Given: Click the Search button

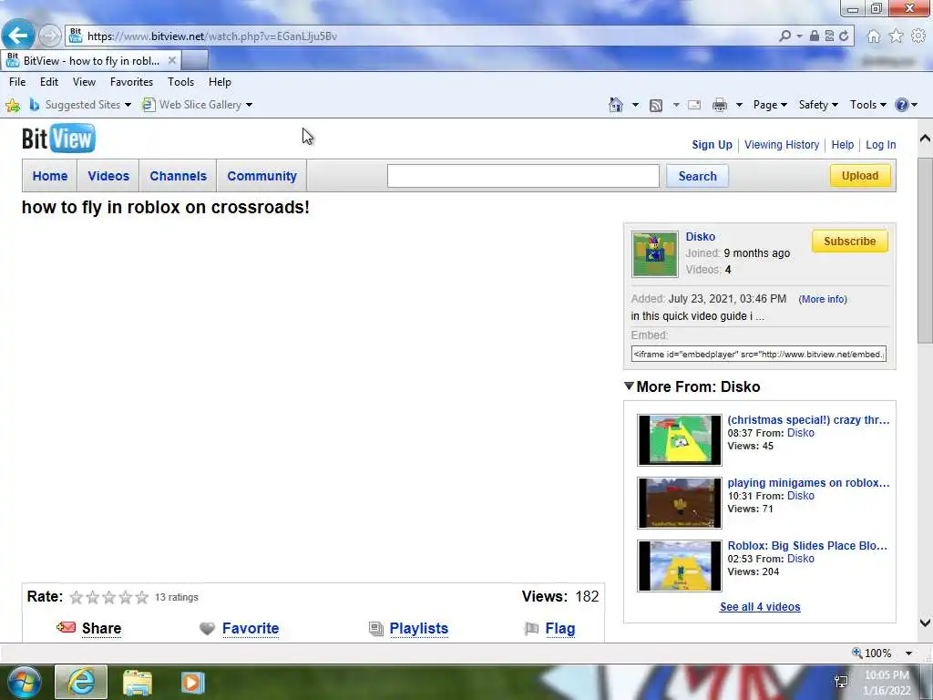Looking at the screenshot, I should 697,176.
